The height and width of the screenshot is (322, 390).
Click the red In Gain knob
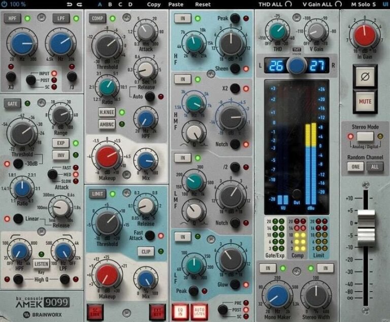[x=365, y=36]
